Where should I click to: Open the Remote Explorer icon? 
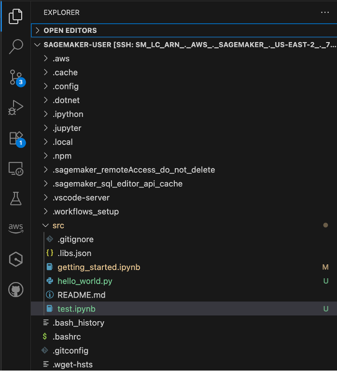15,169
